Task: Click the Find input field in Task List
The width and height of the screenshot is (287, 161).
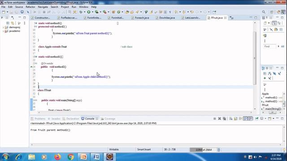Action: pos(270,47)
